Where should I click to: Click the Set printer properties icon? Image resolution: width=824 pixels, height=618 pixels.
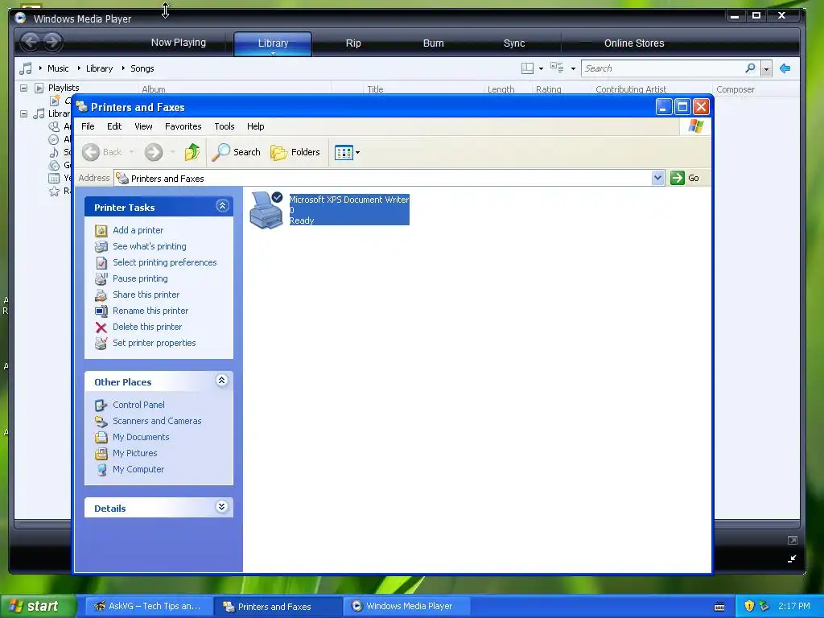(101, 343)
